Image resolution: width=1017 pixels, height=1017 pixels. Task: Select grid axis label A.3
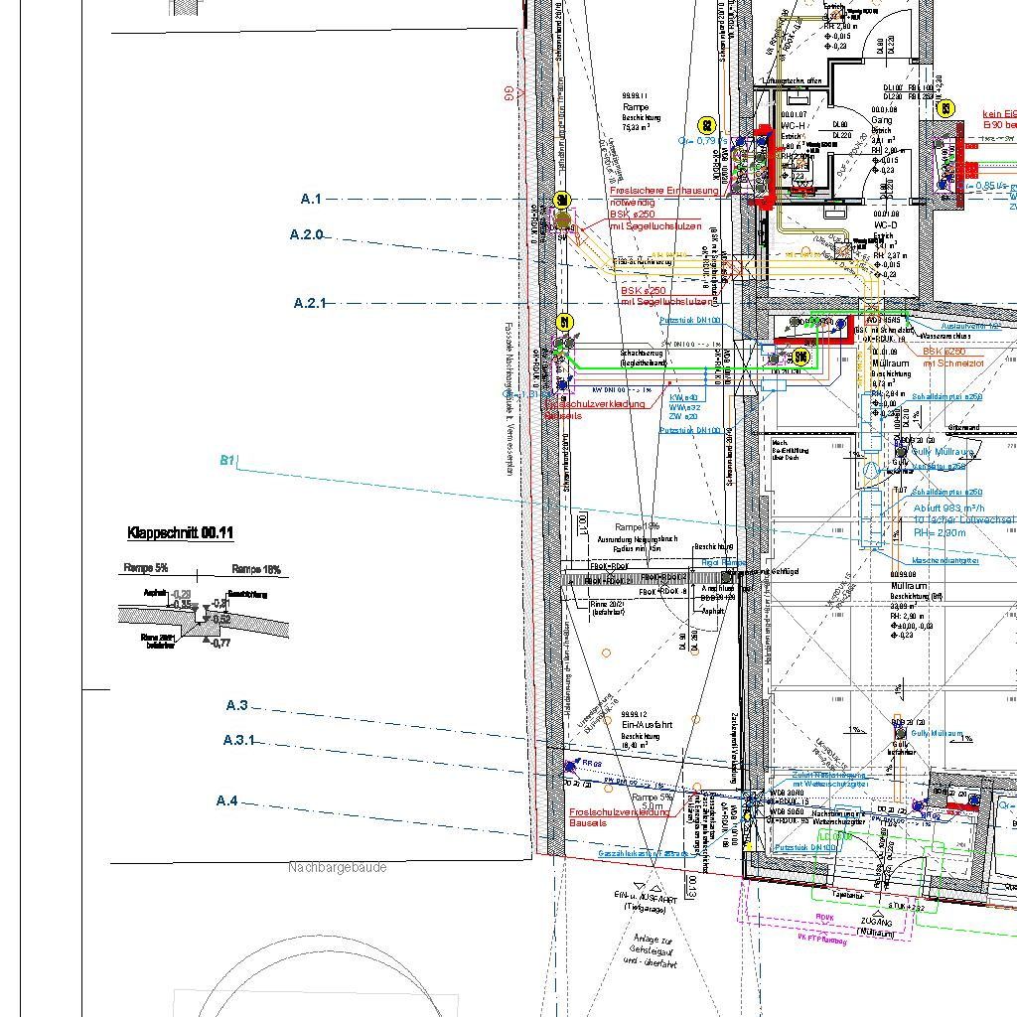[x=236, y=706]
